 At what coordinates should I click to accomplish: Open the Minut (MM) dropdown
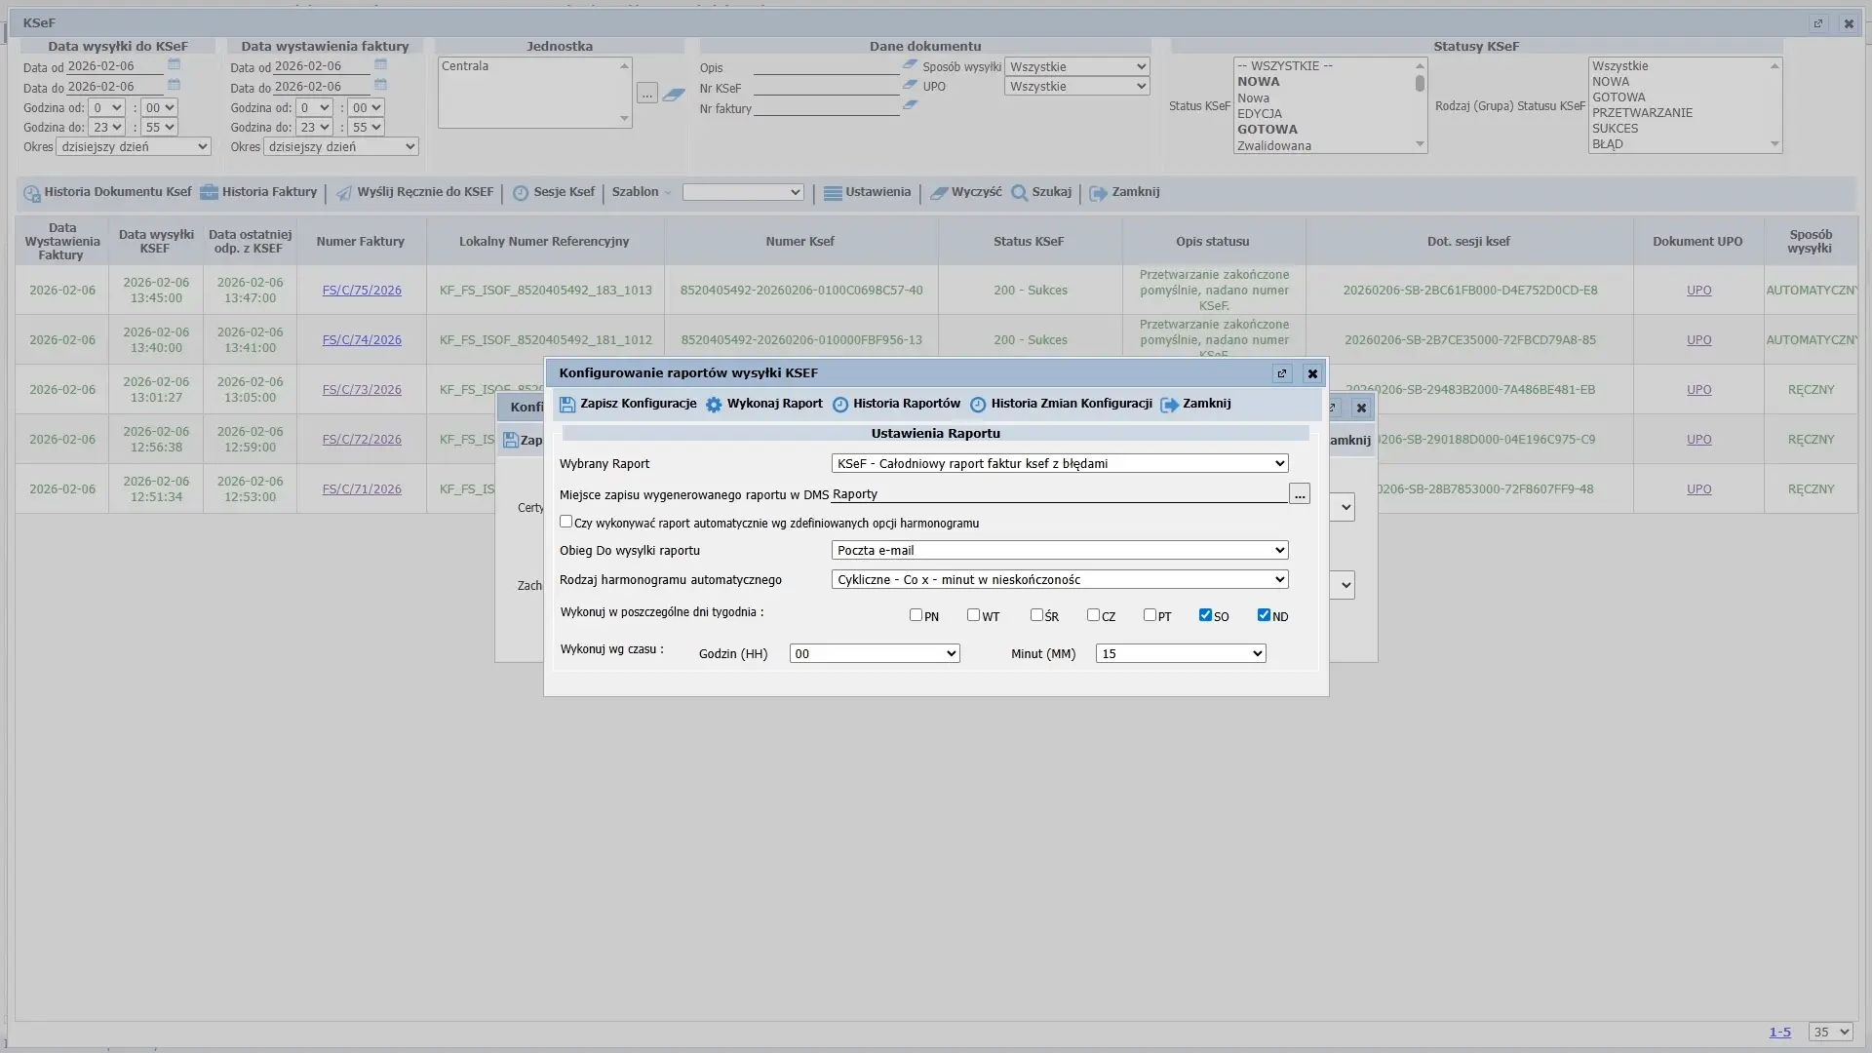coord(1180,654)
